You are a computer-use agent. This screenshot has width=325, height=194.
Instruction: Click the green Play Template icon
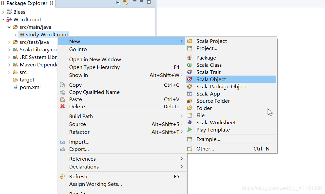[x=190, y=130]
